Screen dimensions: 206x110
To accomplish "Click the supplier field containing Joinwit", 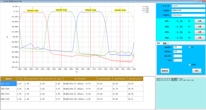I will (188, 6).
